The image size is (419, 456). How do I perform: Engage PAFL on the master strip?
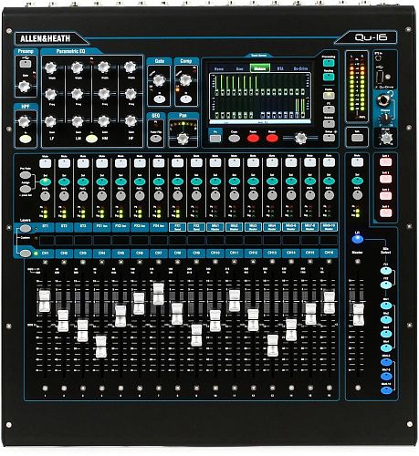357,195
